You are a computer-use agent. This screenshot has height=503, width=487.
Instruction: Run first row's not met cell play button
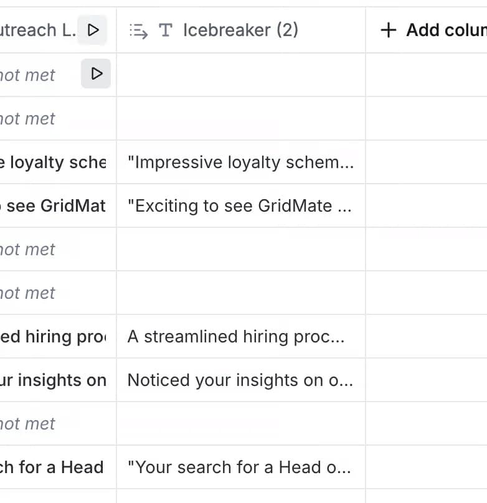[x=96, y=73]
